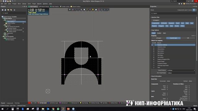Choose the Place Line tool in Active Bar
This screenshot has height=111, width=198.
[107, 10]
